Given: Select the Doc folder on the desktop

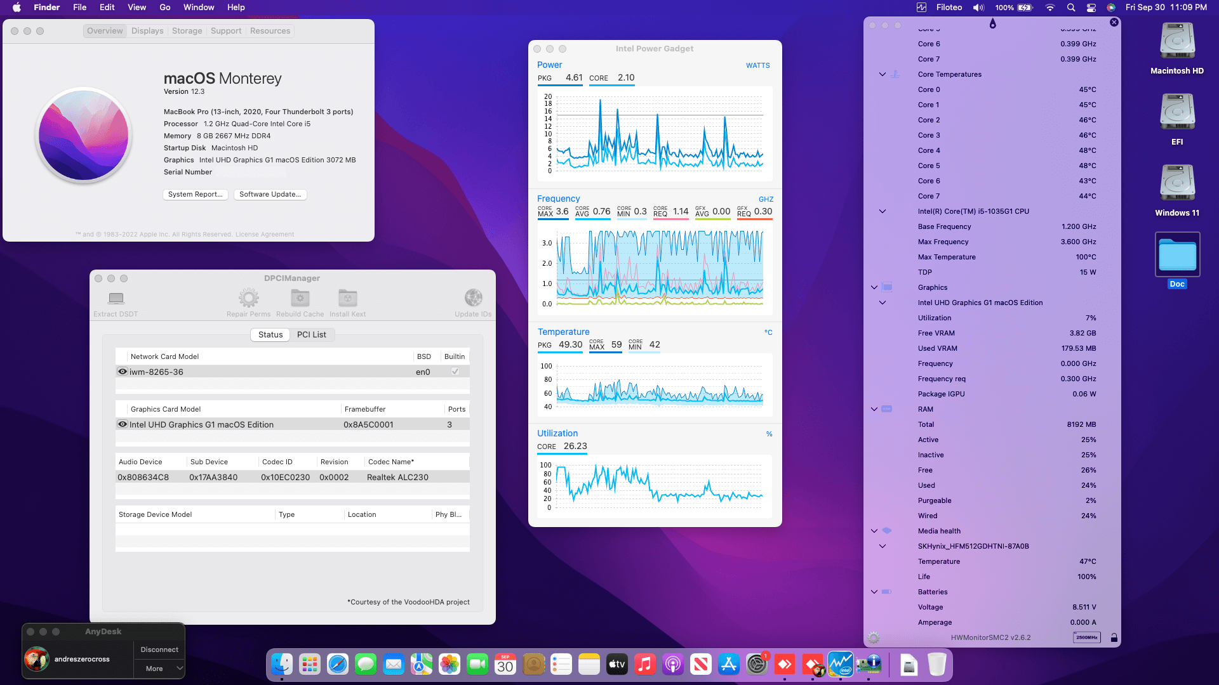Looking at the screenshot, I should pos(1177,255).
